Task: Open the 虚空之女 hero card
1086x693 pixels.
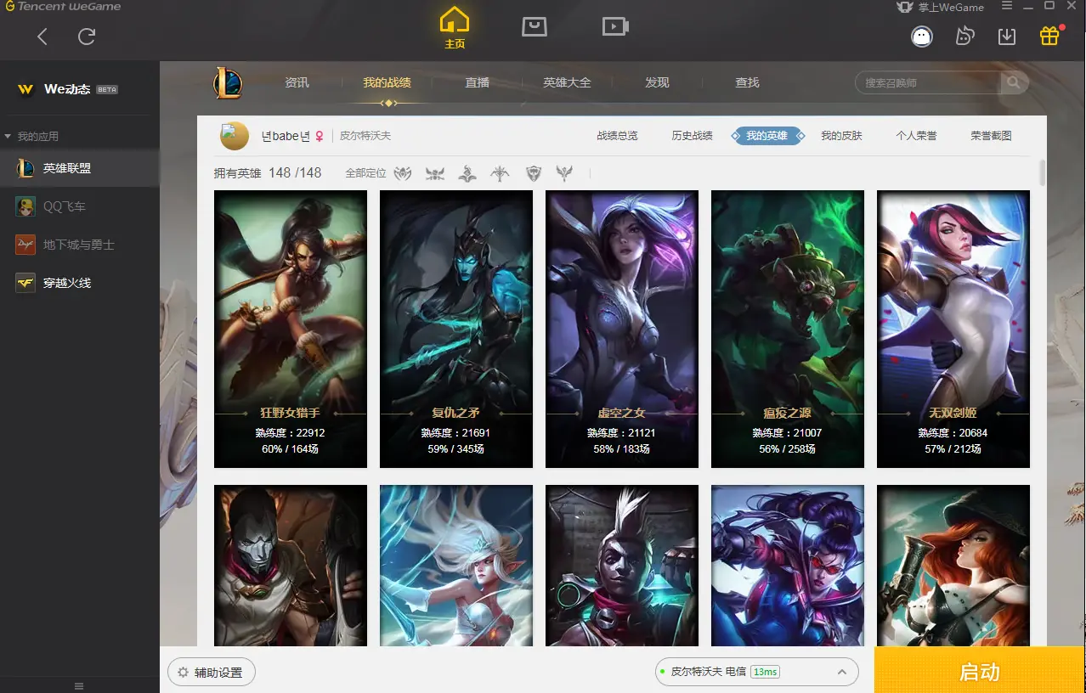Action: coord(622,329)
